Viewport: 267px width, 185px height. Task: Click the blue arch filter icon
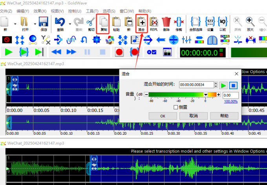tap(212, 40)
